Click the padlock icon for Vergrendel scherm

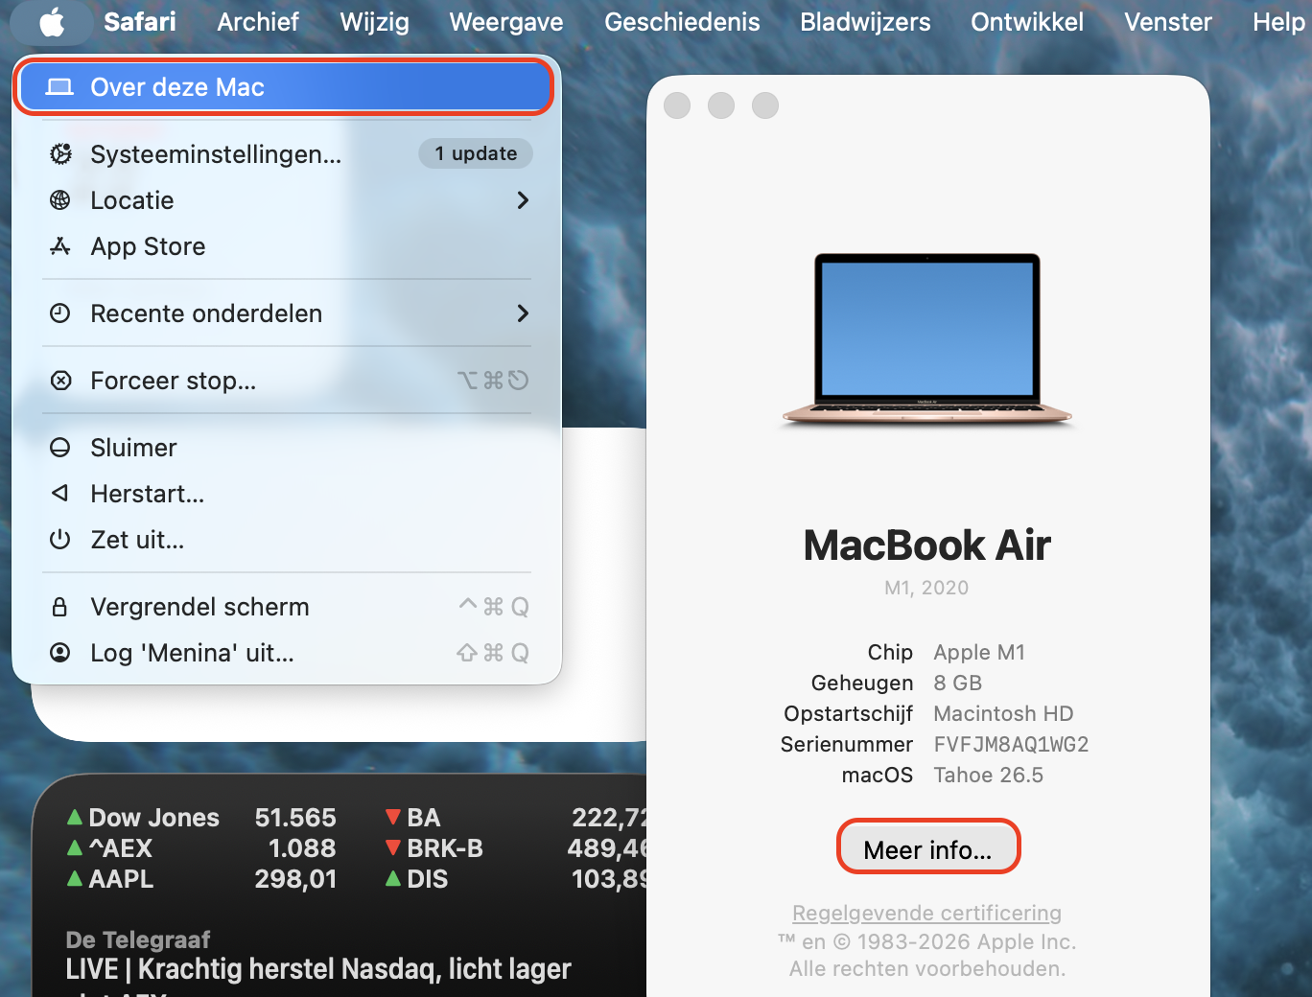point(60,607)
